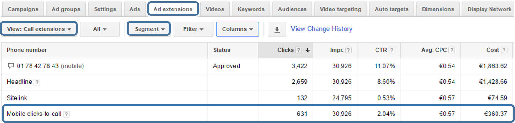
Task: Go to the Video targeting tab
Action: [340, 9]
